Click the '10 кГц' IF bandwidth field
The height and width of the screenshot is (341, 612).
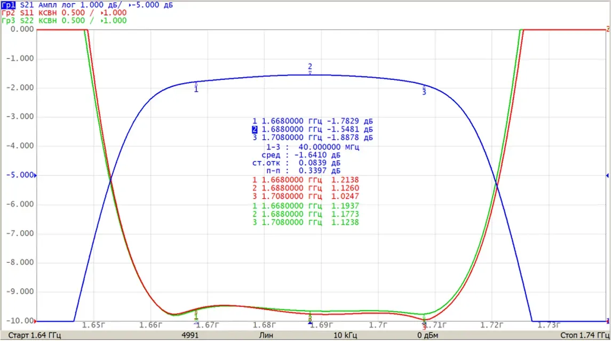pyautogui.click(x=345, y=336)
